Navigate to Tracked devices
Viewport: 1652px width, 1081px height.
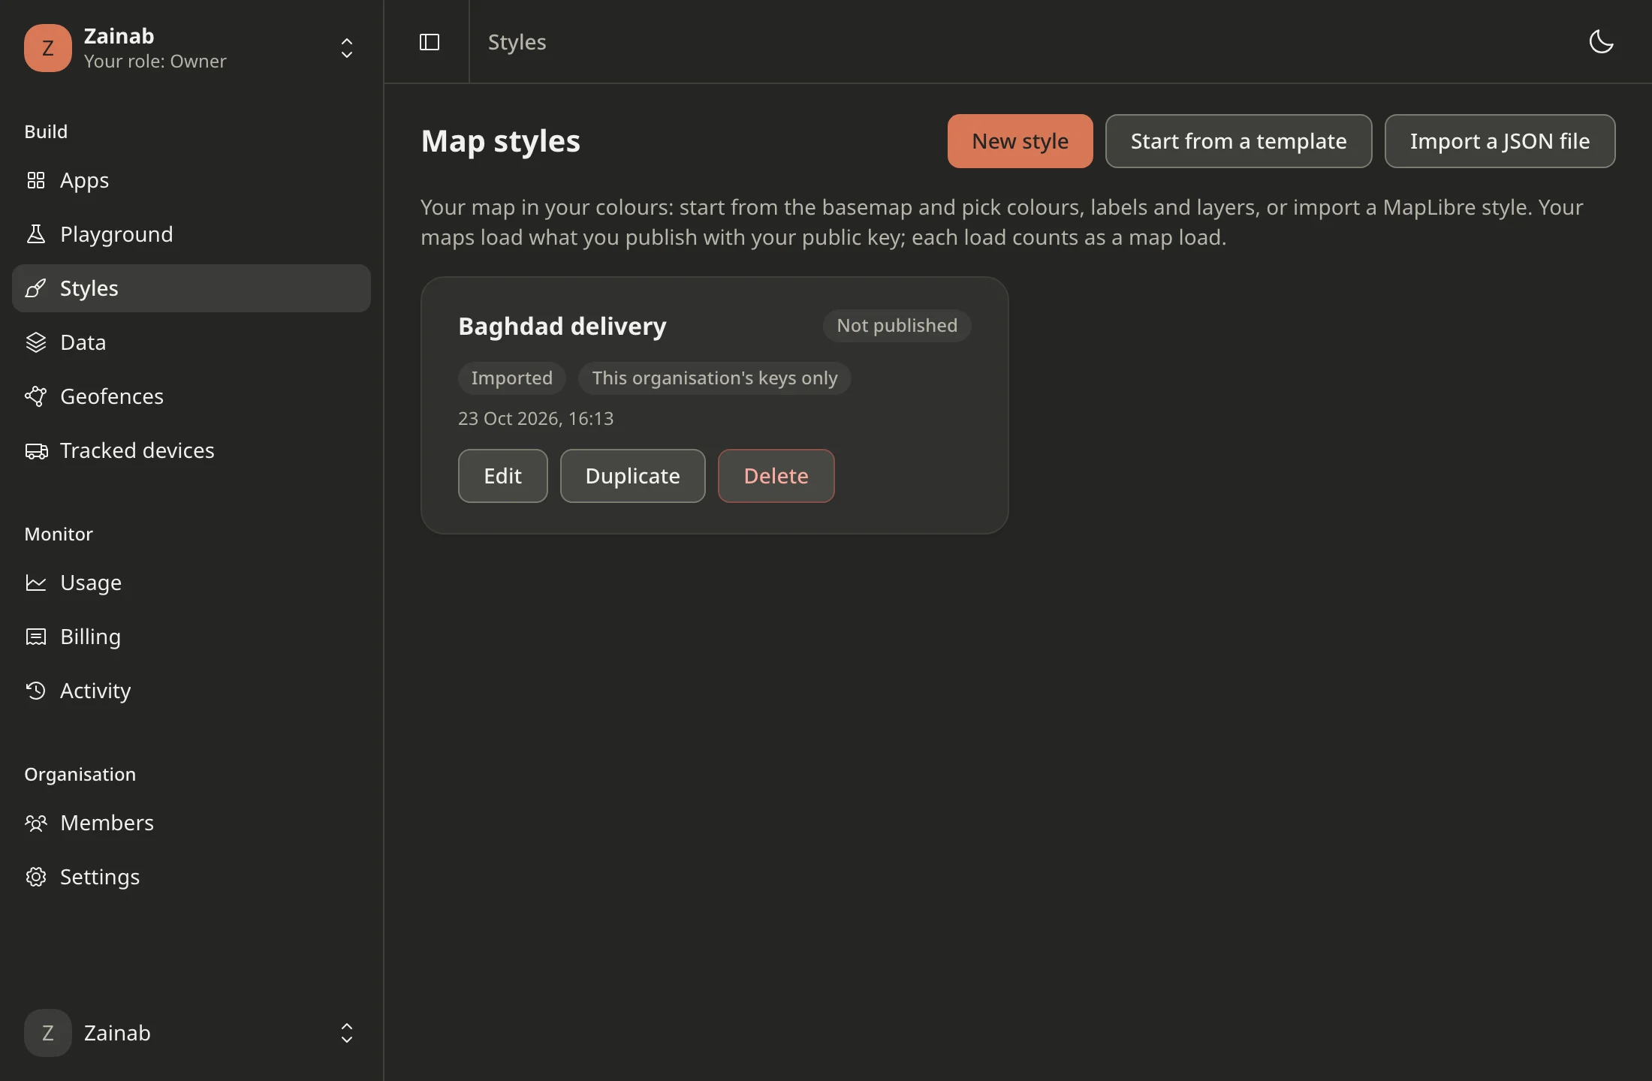click(191, 450)
